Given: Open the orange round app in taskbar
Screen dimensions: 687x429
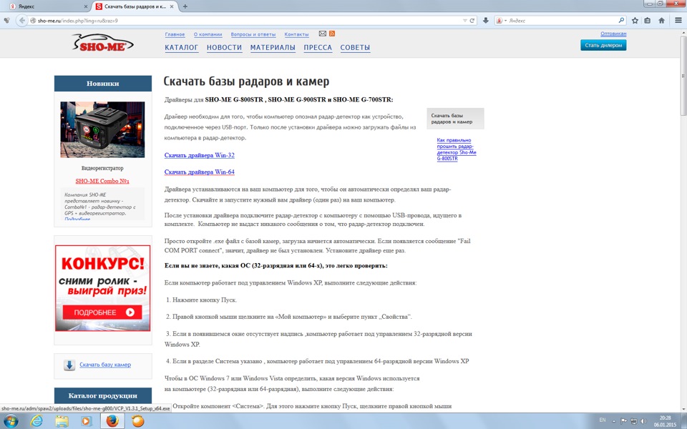Looking at the screenshot, I should (137, 421).
